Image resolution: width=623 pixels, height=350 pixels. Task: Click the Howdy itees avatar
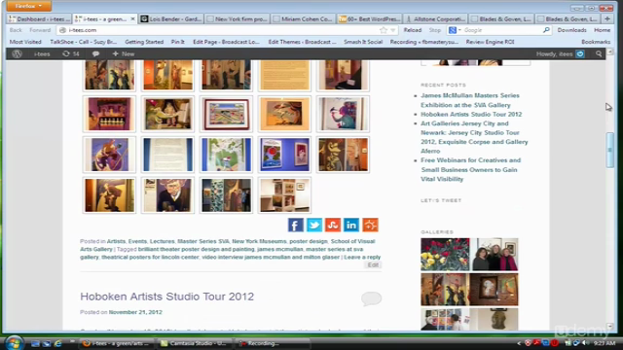coord(580,54)
